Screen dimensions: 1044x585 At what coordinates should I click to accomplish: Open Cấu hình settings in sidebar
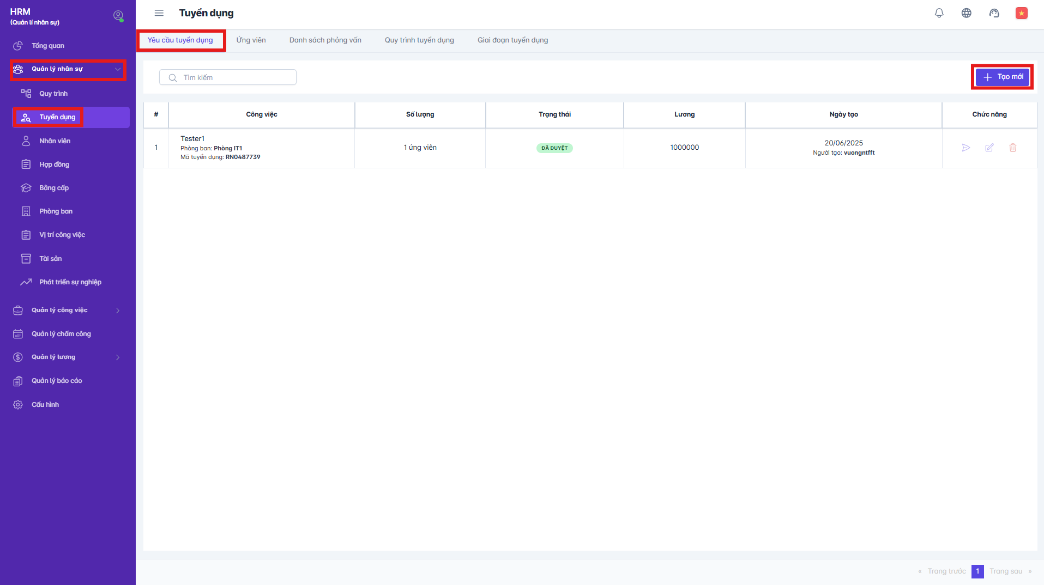point(45,405)
